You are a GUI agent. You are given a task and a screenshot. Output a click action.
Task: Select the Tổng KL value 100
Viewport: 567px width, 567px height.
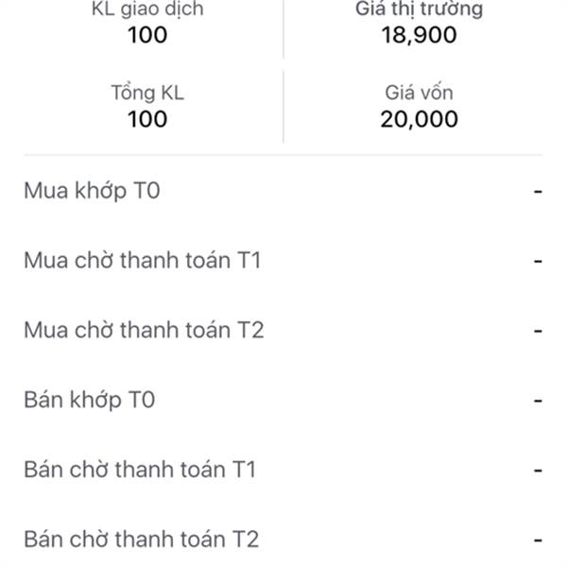pyautogui.click(x=147, y=118)
